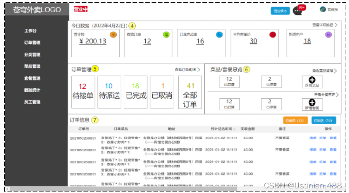Click the 地址 column header
This screenshot has height=193, width=349.
[x=172, y=129]
